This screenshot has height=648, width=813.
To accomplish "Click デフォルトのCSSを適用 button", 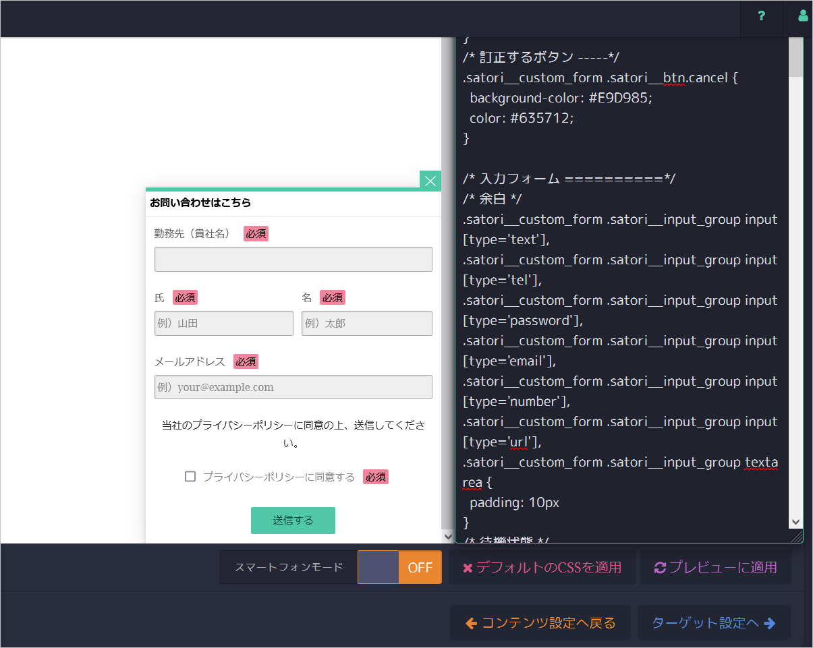I will click(x=542, y=567).
